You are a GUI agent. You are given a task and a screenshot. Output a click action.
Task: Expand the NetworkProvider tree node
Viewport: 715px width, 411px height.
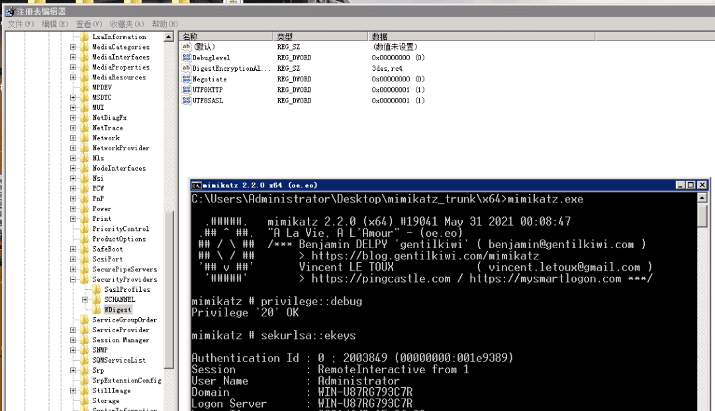tap(73, 148)
